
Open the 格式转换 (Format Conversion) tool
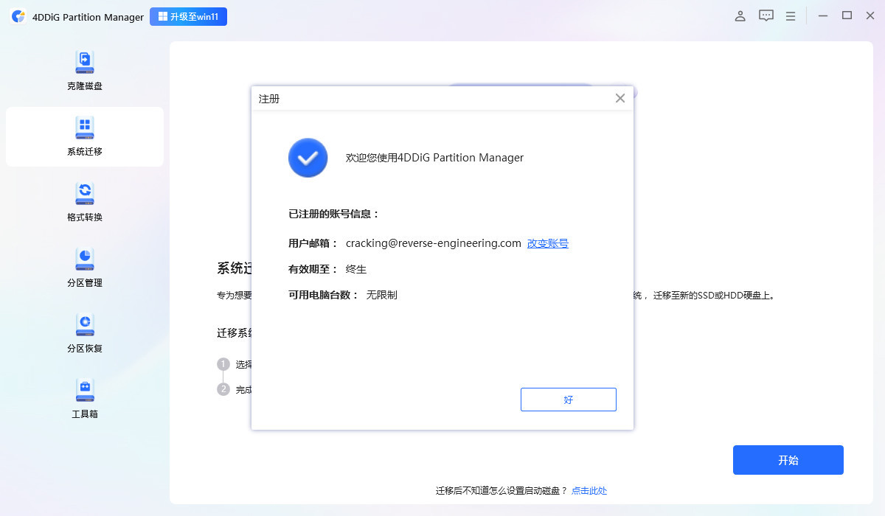click(84, 201)
